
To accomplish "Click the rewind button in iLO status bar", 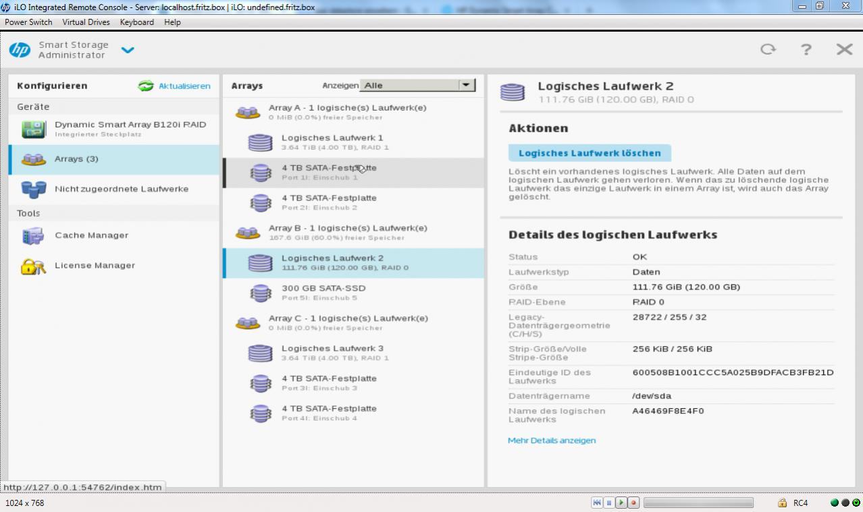I will [597, 503].
